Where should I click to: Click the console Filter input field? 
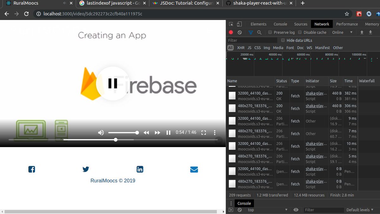click(x=324, y=210)
